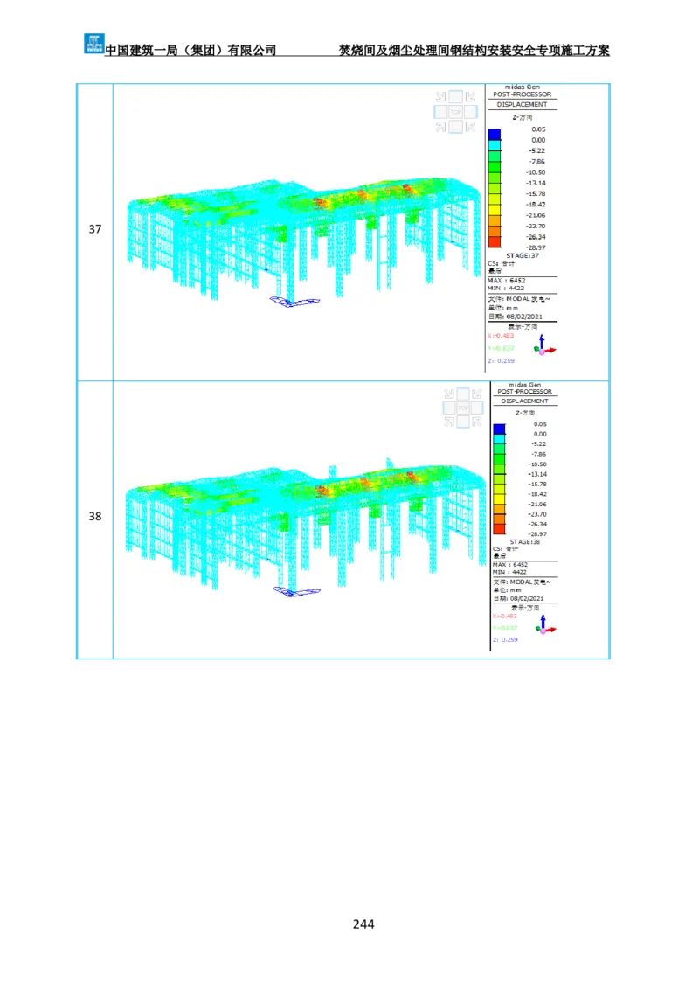The height and width of the screenshot is (990, 699).
Task: Click upper-right diagonal arrow in upper view navigator
Action: pyautogui.click(x=470, y=97)
